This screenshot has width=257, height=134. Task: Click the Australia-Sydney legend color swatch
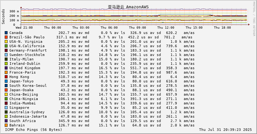click(x=6, y=112)
